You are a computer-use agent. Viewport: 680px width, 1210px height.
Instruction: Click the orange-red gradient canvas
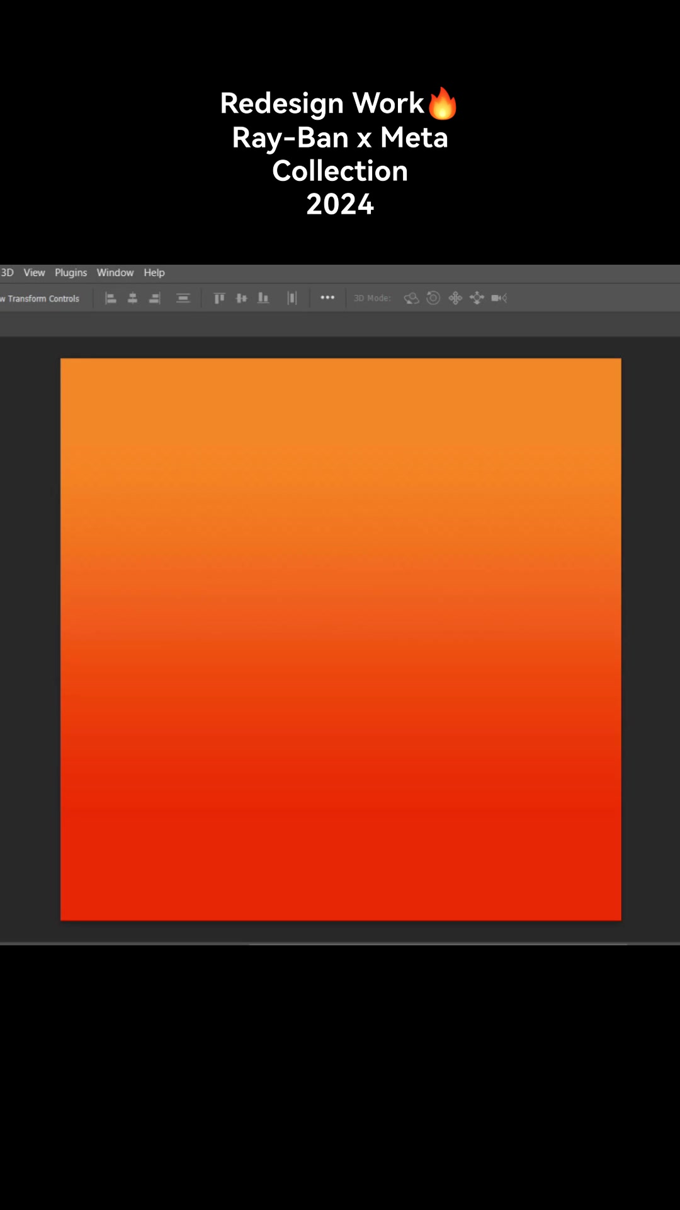[x=341, y=639]
